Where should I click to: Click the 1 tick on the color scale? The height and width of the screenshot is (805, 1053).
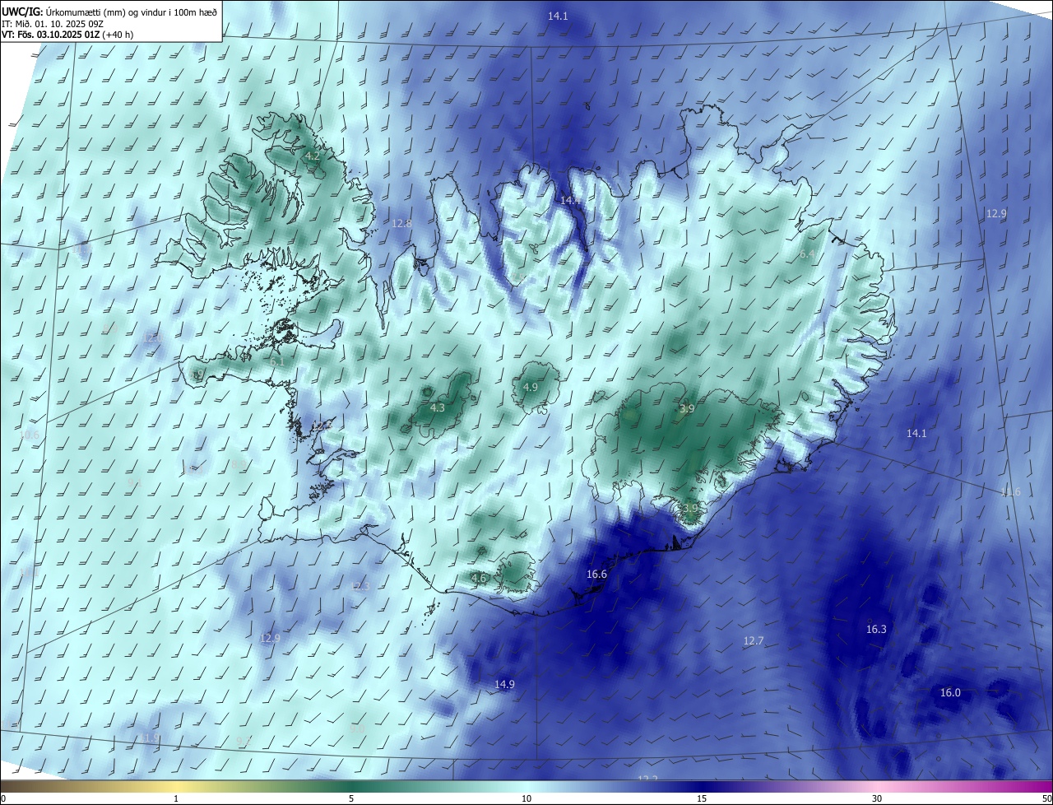point(176,798)
